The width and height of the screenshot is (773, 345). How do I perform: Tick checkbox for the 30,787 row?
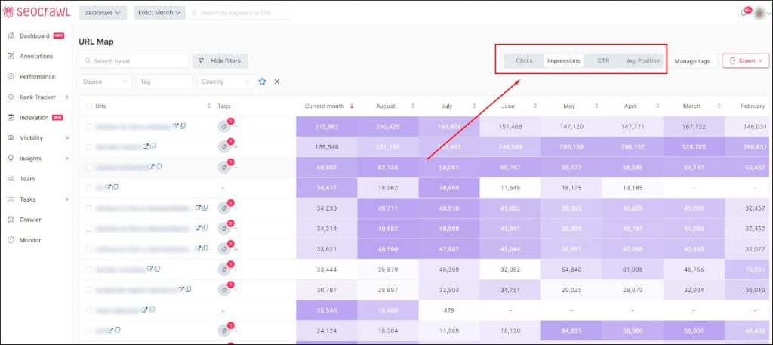click(x=89, y=291)
